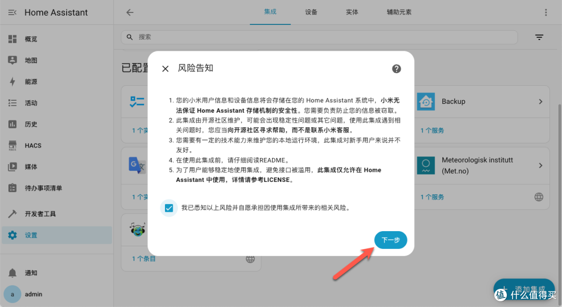The height and width of the screenshot is (307, 562).
Task: Click the 通知 bell icon
Action: coord(12,273)
